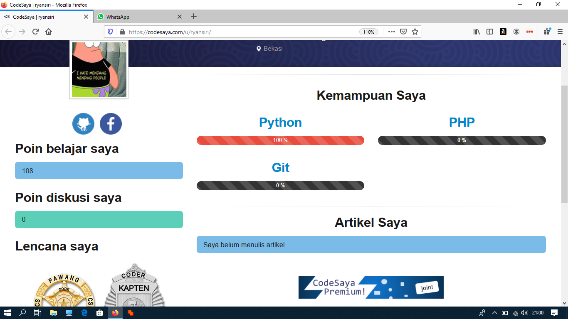568x319 pixels.
Task: Open the Action Center notifications
Action: click(554, 313)
